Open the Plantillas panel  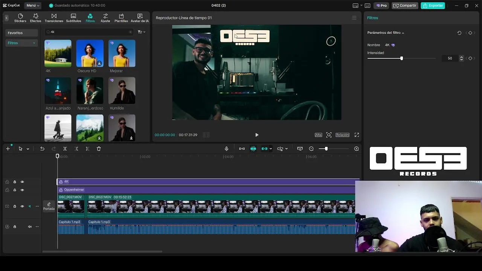tap(121, 18)
